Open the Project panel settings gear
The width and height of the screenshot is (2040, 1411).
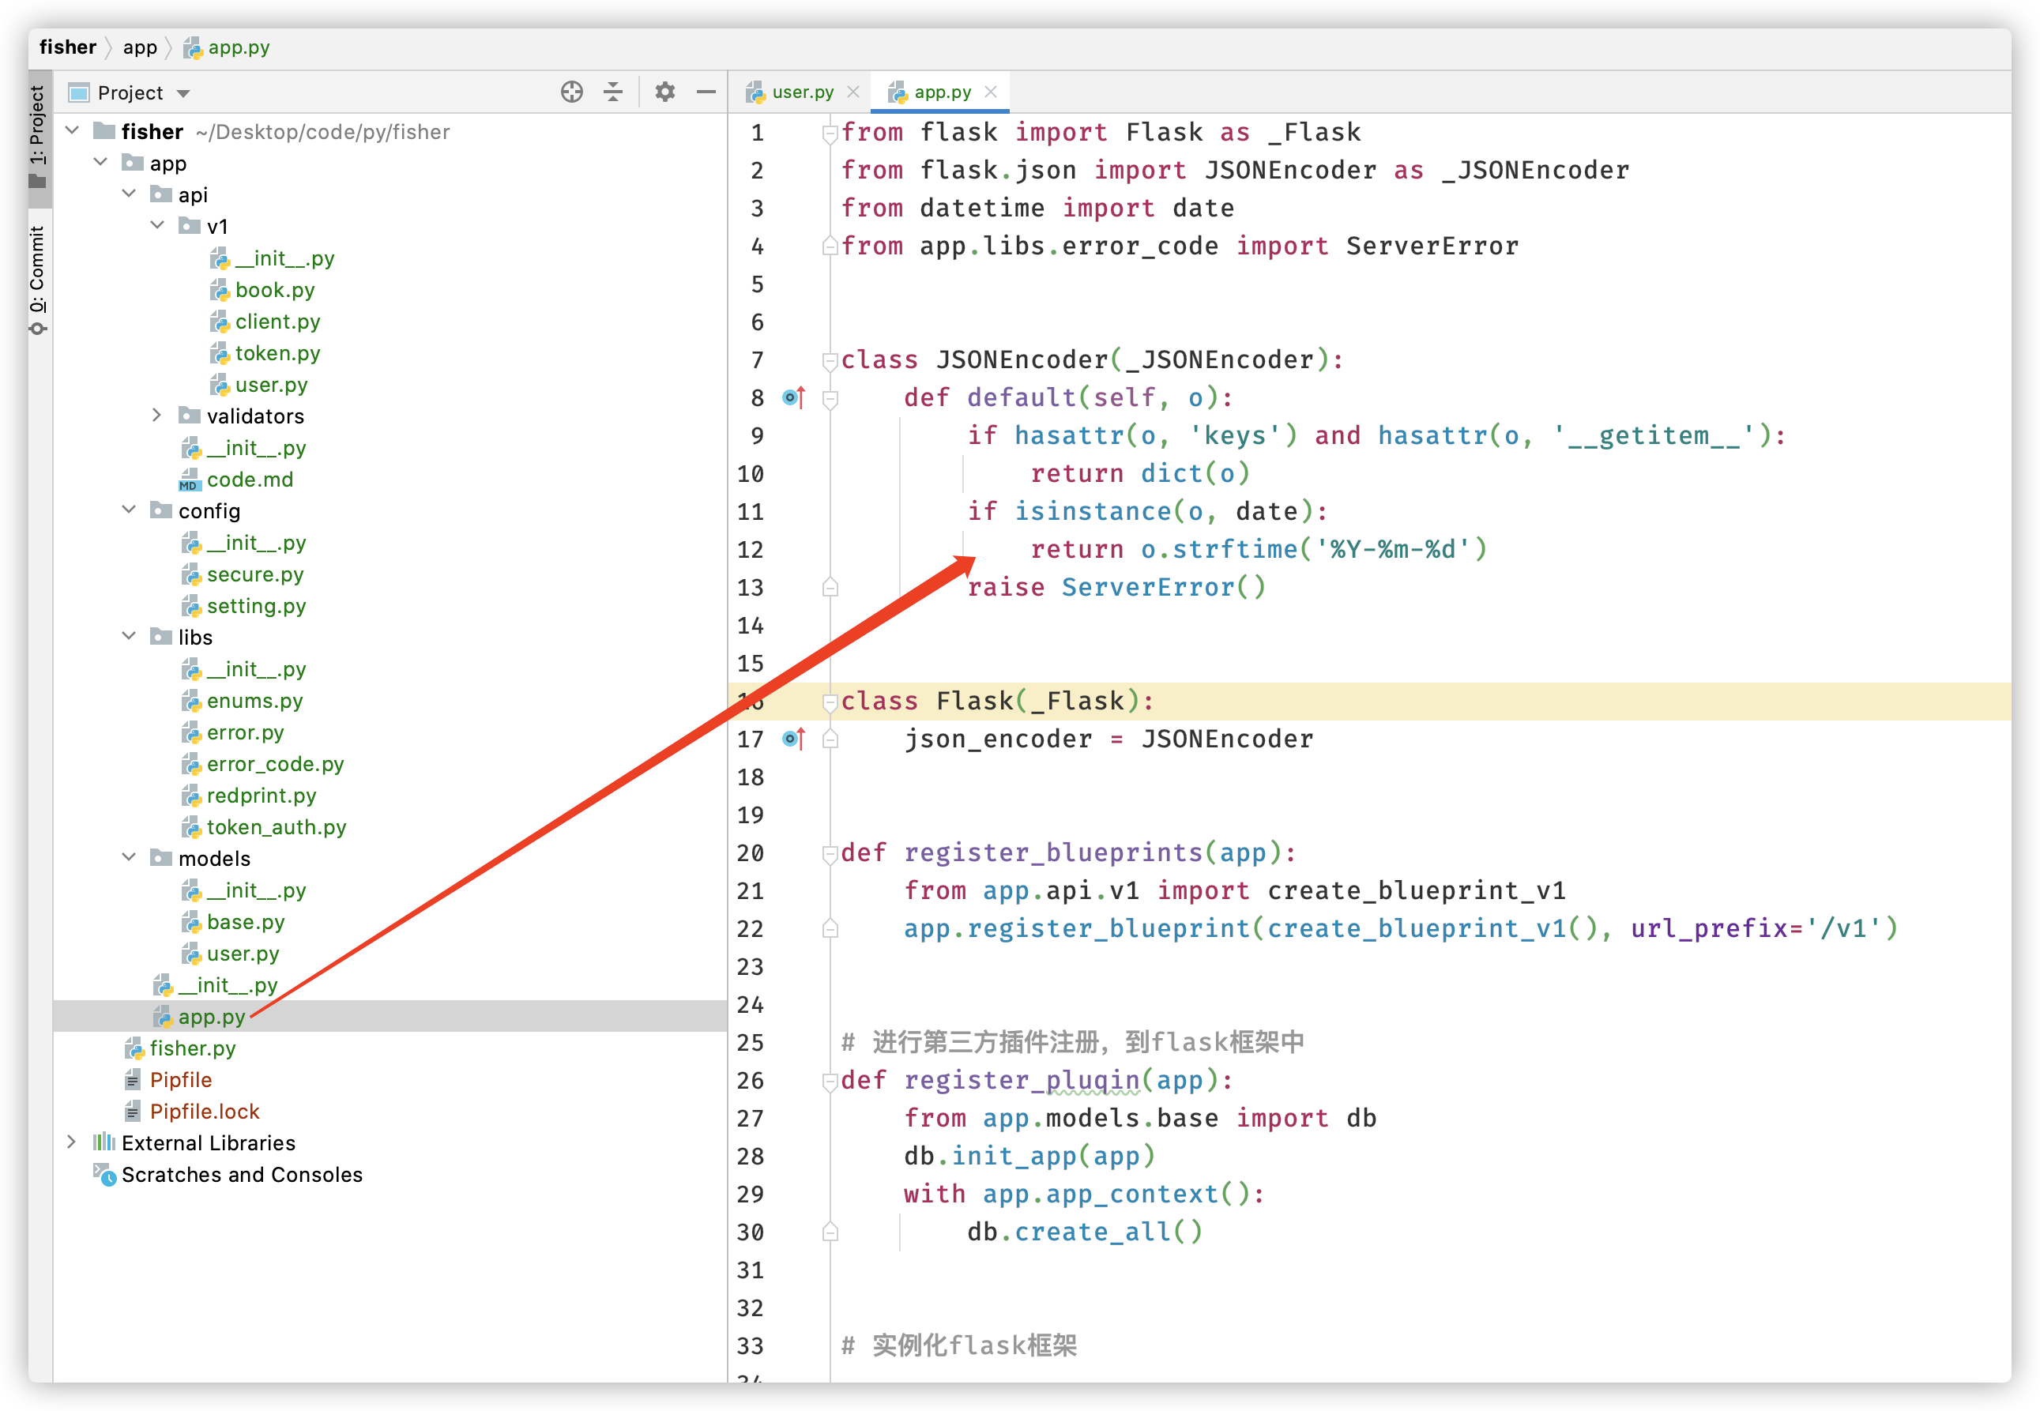tap(664, 92)
